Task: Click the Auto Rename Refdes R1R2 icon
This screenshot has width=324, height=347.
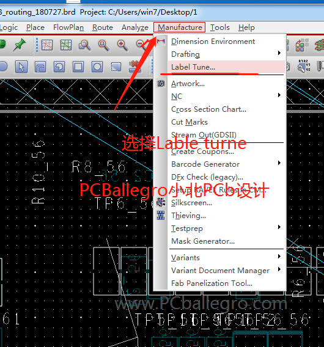Action: tap(304, 66)
